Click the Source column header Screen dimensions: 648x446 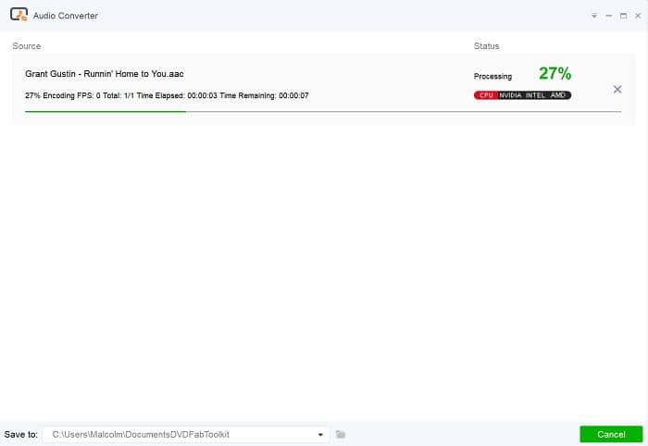click(x=27, y=46)
